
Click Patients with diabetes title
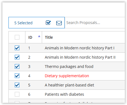pos(64,94)
